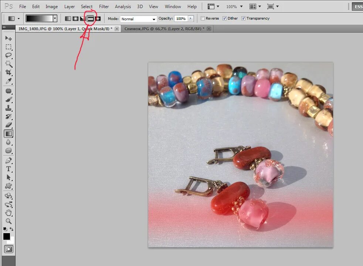Image resolution: width=363 pixels, height=266 pixels.
Task: Toggle Quick Mask mode button
Action: [x=9, y=249]
